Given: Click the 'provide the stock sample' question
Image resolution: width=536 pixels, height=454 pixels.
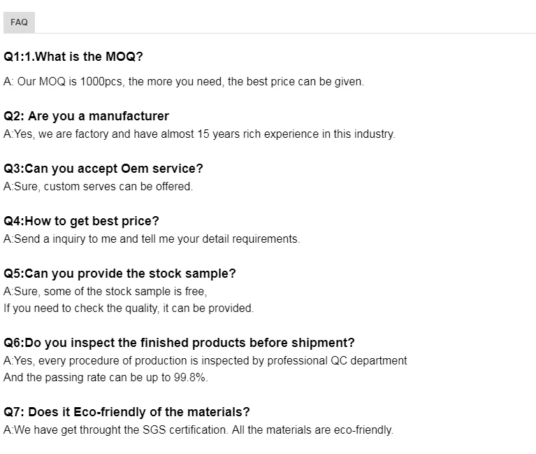Looking at the screenshot, I should [120, 274].
